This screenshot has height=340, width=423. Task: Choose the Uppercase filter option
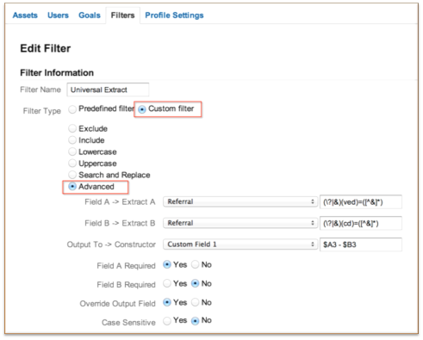72,164
